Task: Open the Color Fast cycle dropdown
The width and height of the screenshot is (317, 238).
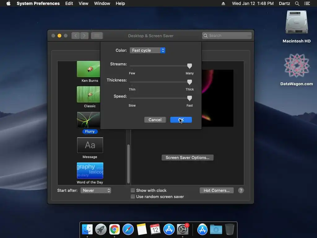Action: (x=147, y=51)
